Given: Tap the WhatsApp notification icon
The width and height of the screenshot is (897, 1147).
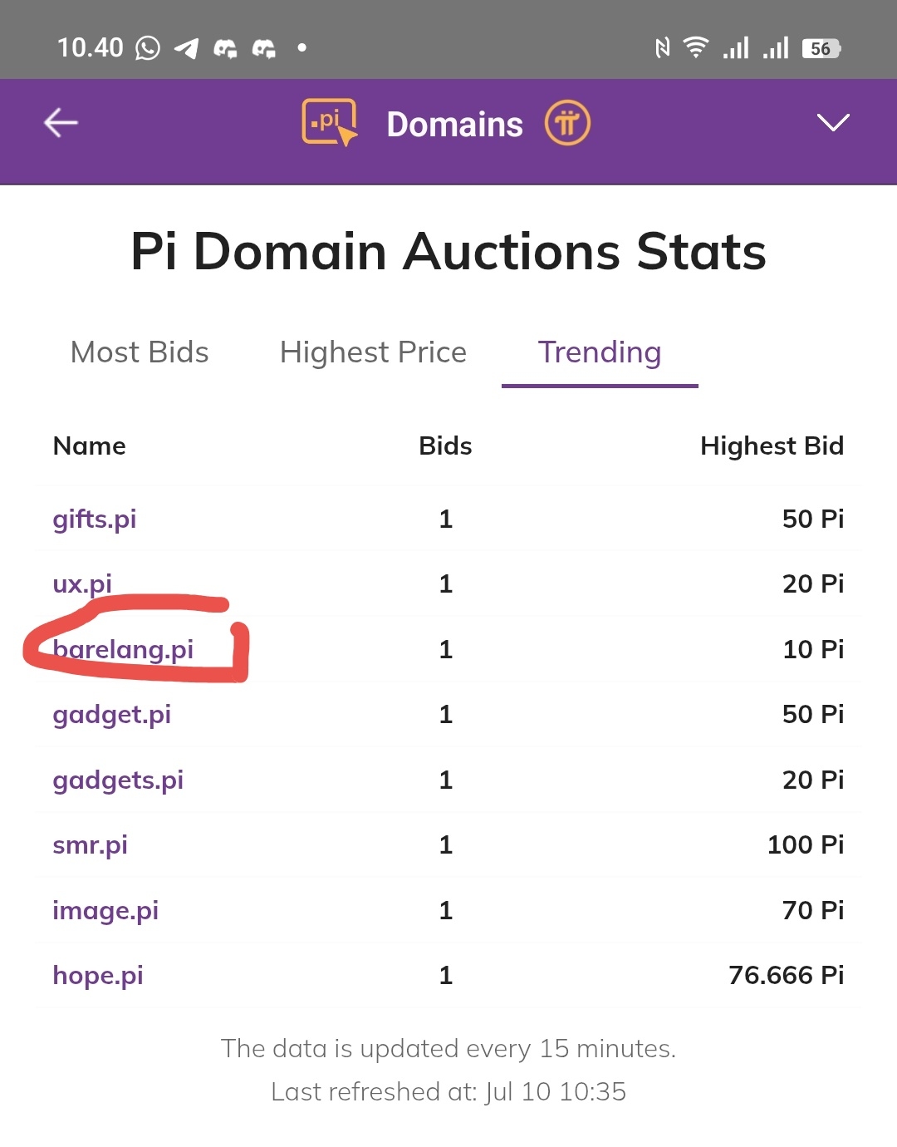Looking at the screenshot, I should [x=148, y=48].
